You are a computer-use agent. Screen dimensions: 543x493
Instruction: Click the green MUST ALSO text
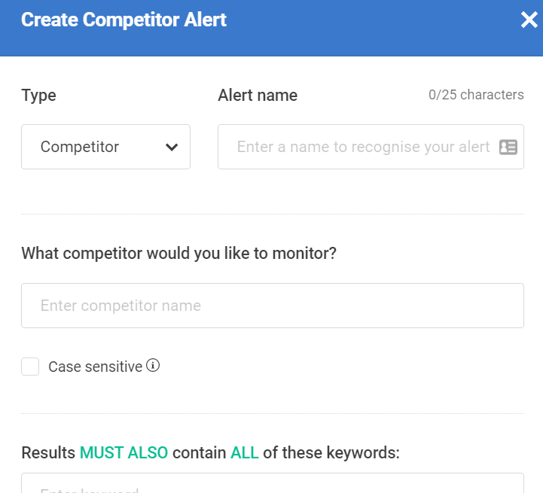click(x=124, y=453)
